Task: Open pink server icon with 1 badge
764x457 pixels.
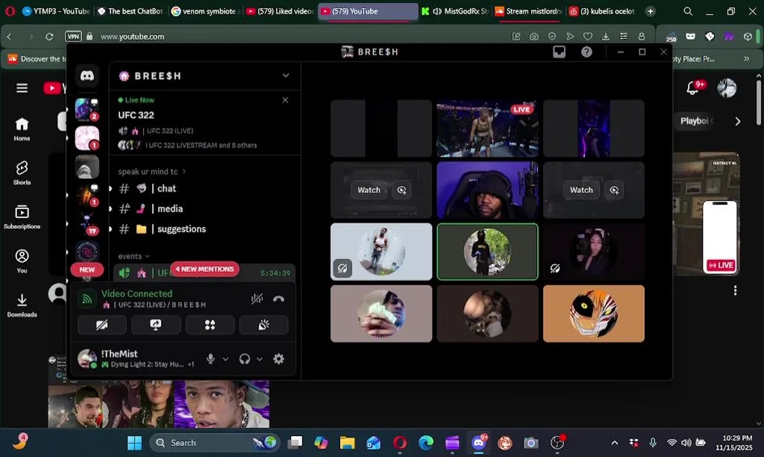Action: [x=87, y=138]
